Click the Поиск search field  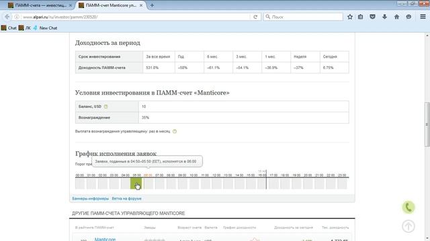pyautogui.click(x=303, y=17)
